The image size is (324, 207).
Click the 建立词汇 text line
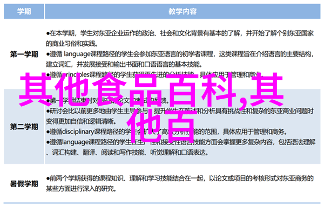124,65
